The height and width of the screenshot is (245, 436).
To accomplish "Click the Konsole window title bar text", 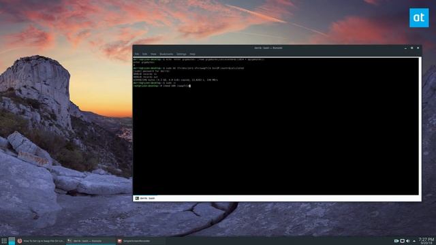I will point(268,48).
